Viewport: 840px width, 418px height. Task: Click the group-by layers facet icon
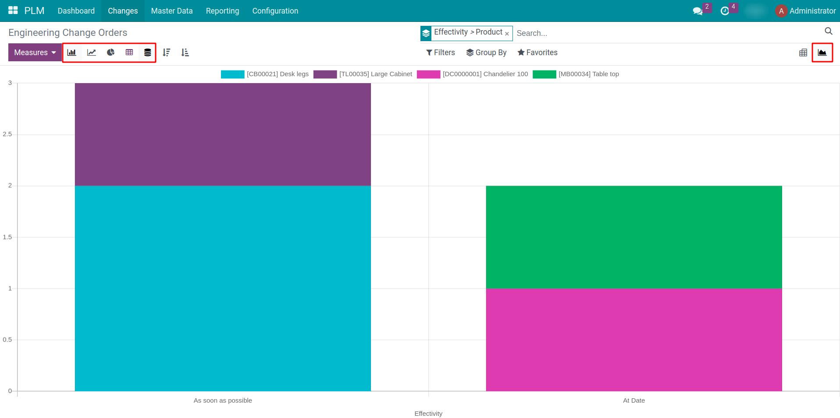click(426, 33)
